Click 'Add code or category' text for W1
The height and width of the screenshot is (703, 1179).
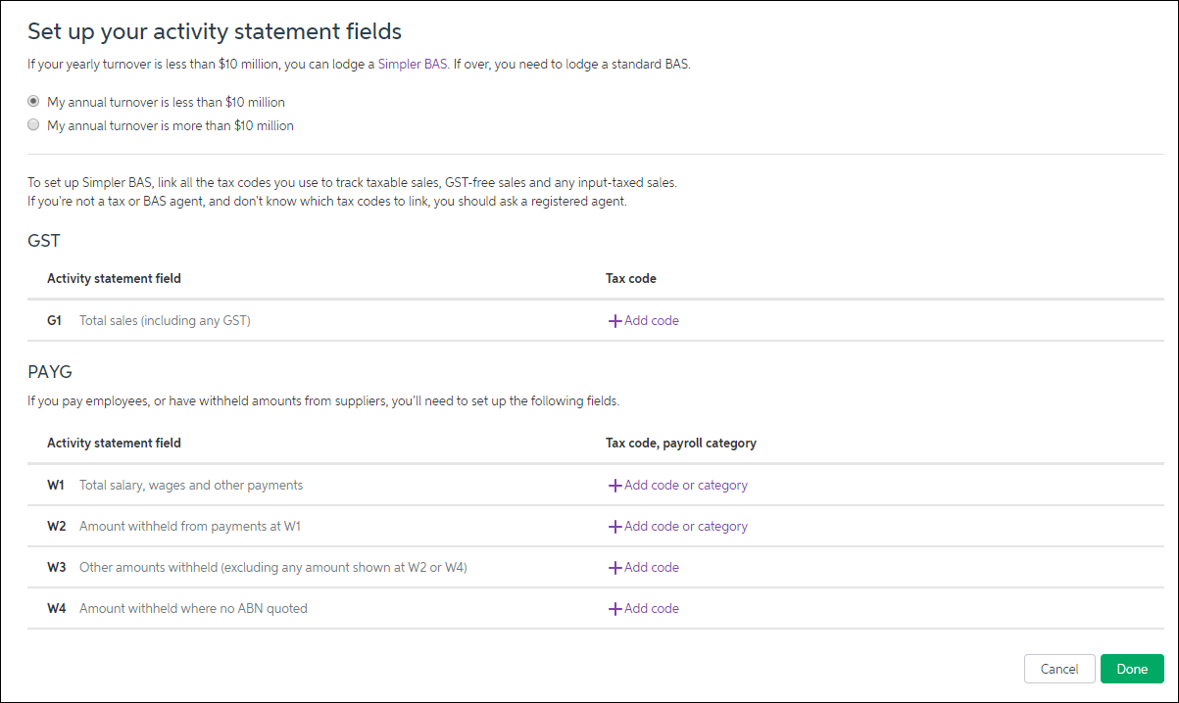click(686, 486)
